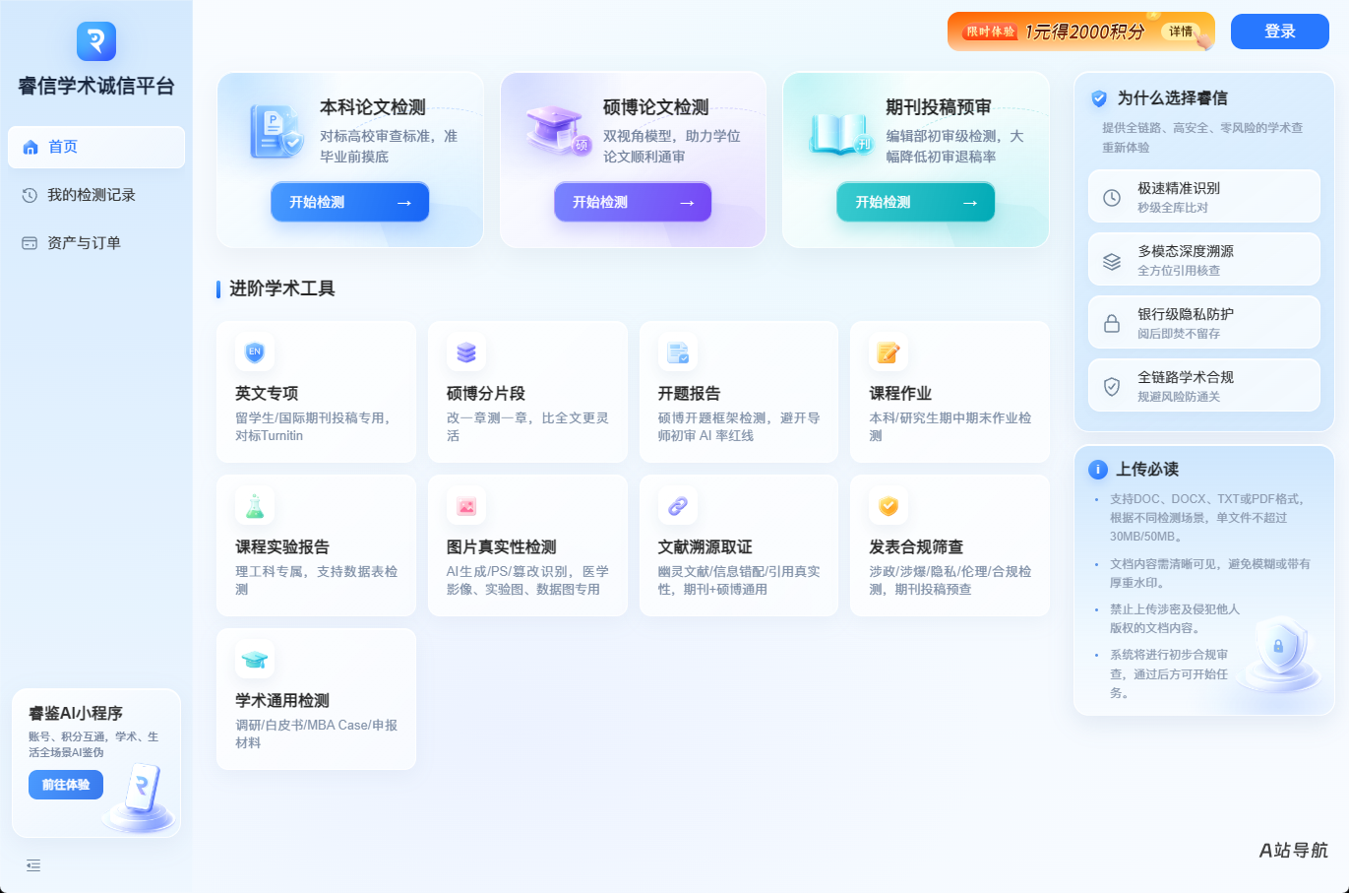
Task: Click the 上传必读 info icon
Action: (x=1098, y=470)
